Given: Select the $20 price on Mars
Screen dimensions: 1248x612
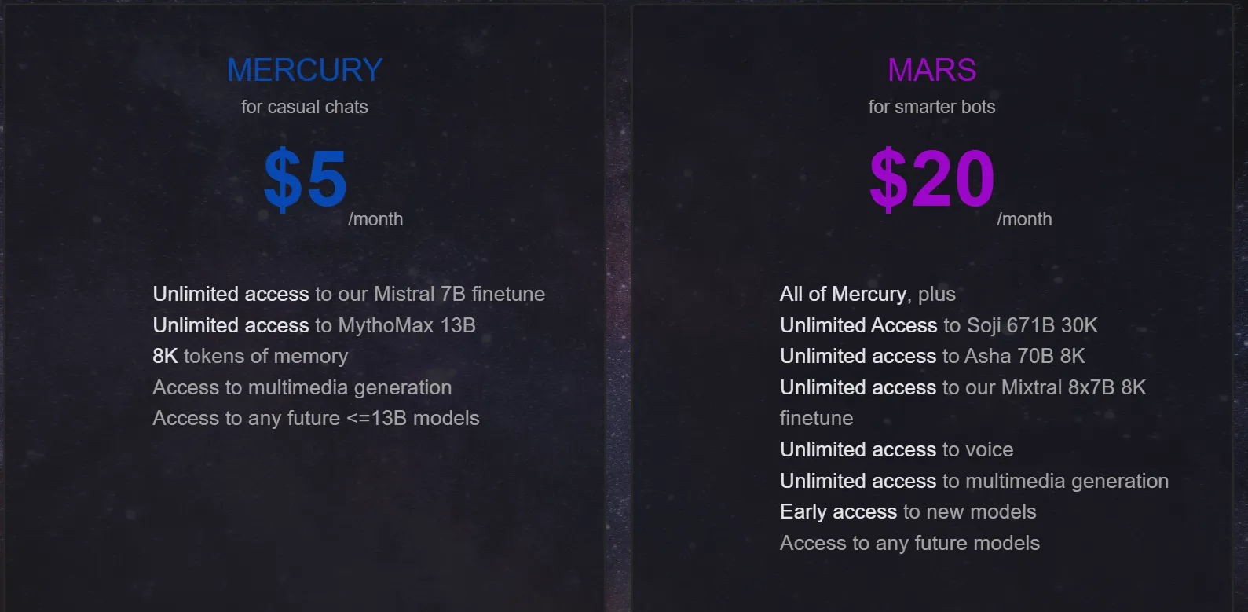Looking at the screenshot, I should (931, 179).
